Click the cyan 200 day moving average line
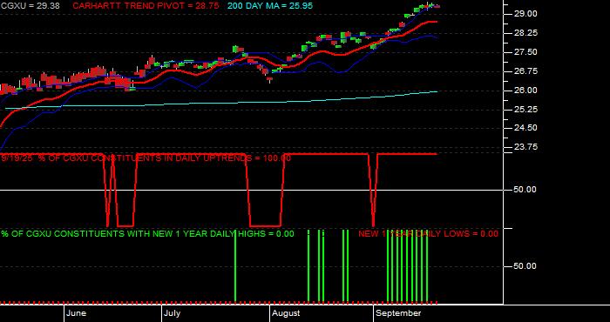Viewport: 610px width, 322px height. [221, 103]
